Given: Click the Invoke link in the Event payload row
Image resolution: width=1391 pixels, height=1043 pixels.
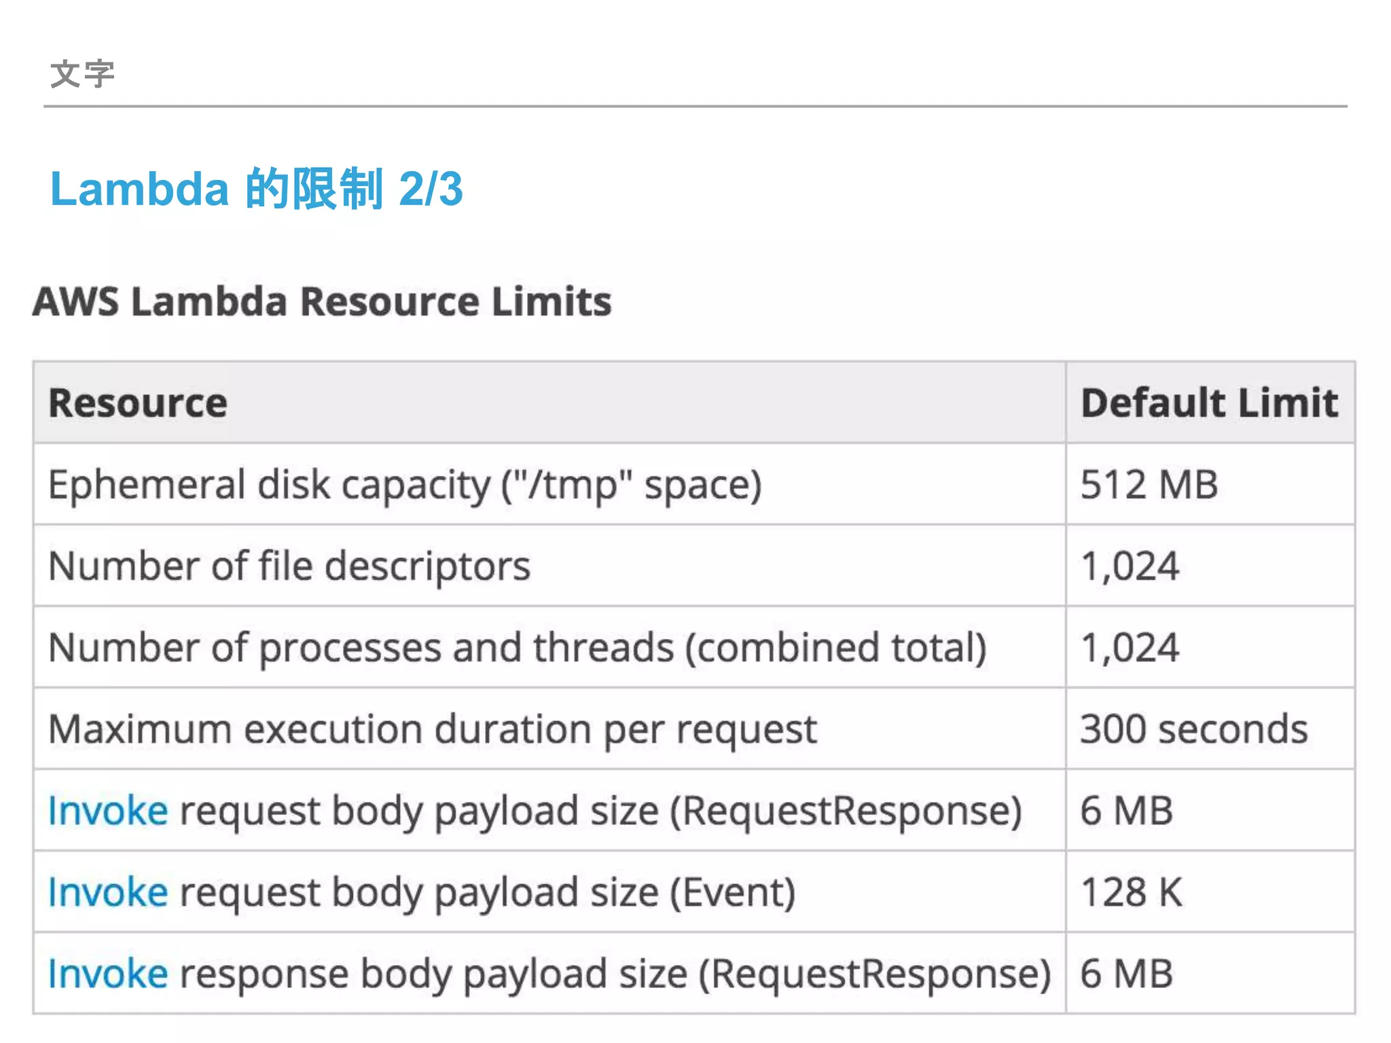Looking at the screenshot, I should coord(107,892).
